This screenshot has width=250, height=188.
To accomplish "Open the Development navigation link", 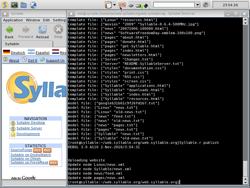I will pos(28,134).
